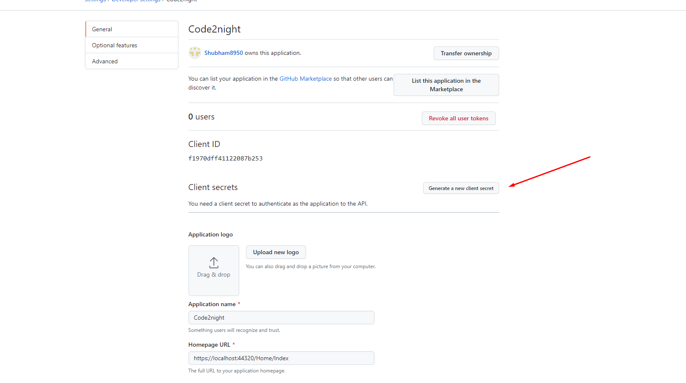Open the General settings tab
686x383 pixels.
coord(131,29)
